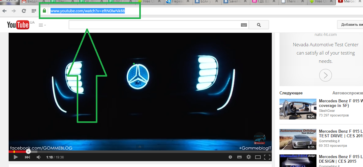363x167 pixels.
Task: Open the on-screen keyboard icon in search
Action: [x=244, y=25]
